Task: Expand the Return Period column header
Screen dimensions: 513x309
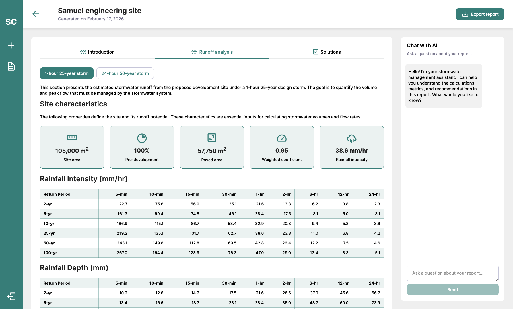Action: coord(57,194)
